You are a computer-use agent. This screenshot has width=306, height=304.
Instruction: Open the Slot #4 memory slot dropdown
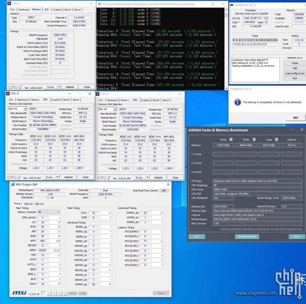115,109
